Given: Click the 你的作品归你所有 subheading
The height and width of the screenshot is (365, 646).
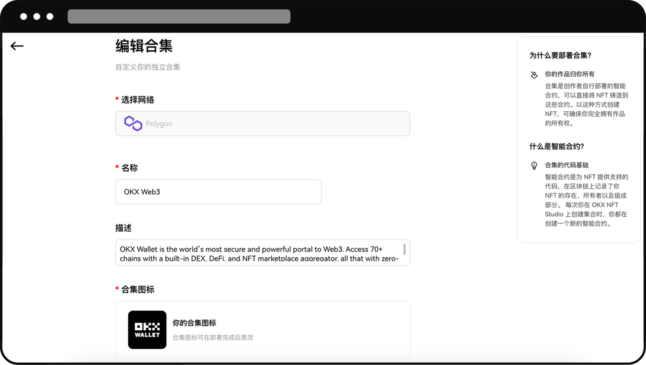Looking at the screenshot, I should click(x=570, y=74).
